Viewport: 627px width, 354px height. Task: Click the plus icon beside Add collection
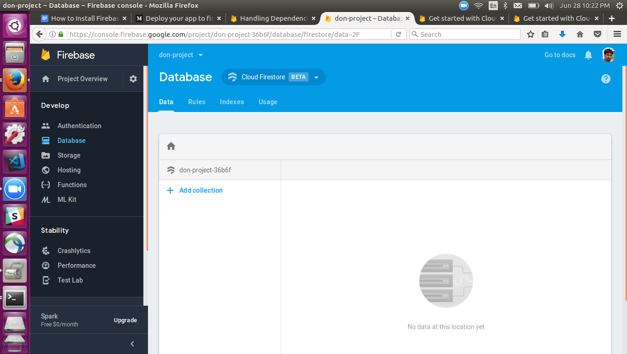pyautogui.click(x=170, y=190)
